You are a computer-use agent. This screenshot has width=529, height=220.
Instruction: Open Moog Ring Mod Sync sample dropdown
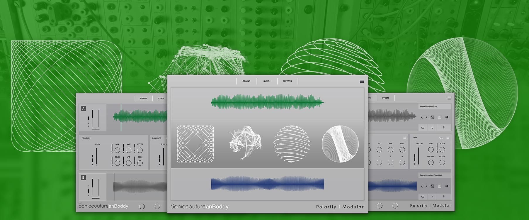point(434,106)
